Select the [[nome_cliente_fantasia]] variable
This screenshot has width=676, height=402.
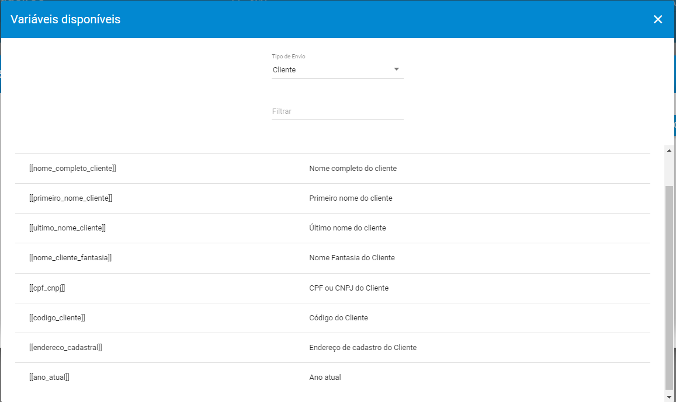click(70, 257)
